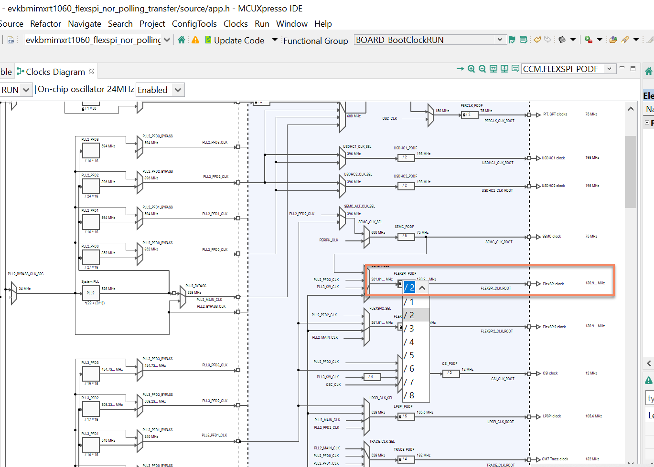Click the green Home icon at top right
The image size is (654, 467).
648,70
